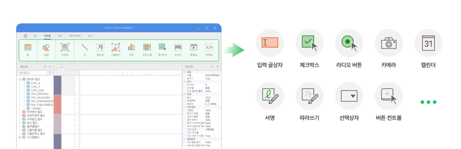Select the 매개변수 필드 node
This screenshot has height=149, width=461.
35,112
